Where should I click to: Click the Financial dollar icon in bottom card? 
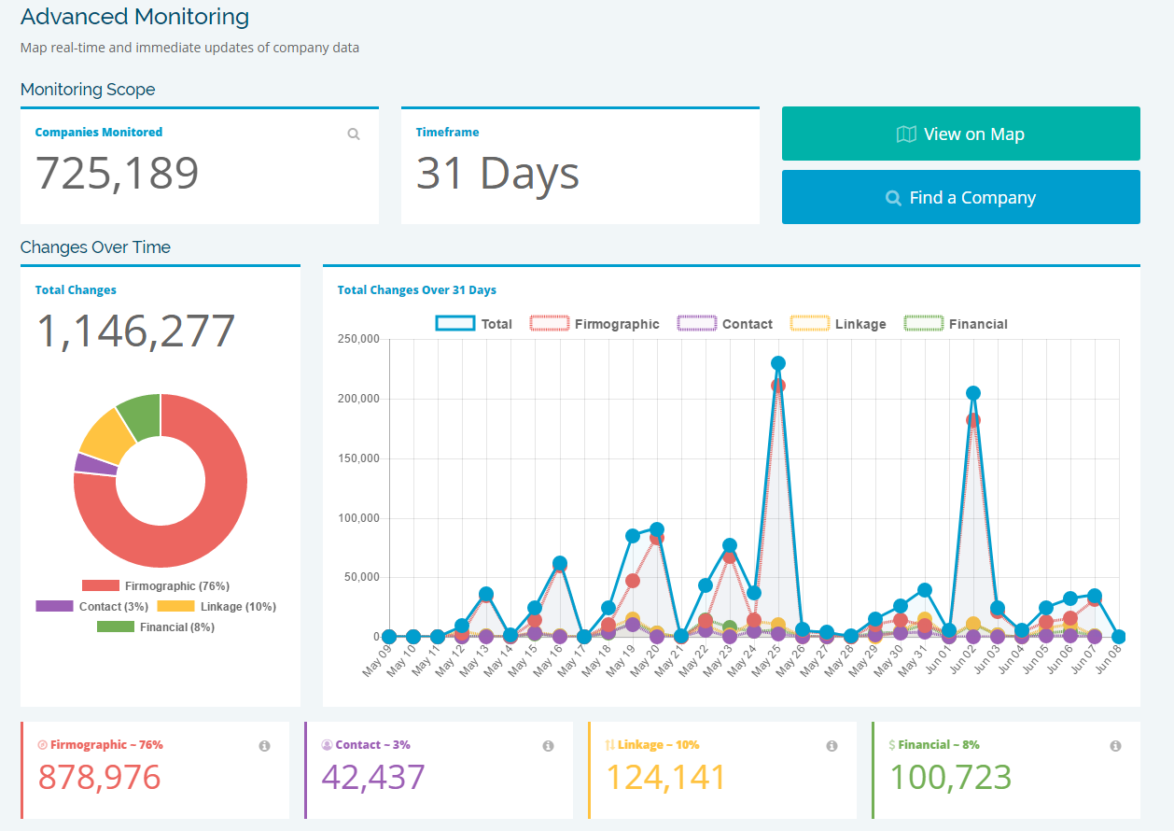coord(892,745)
